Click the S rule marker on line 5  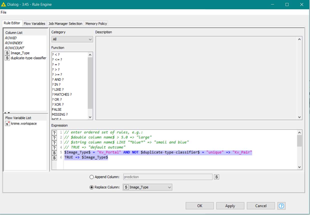click(54, 152)
